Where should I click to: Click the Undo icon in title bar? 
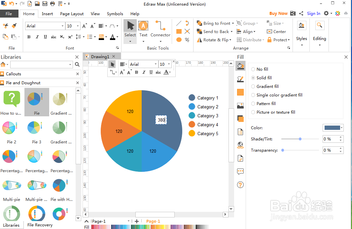point(12,4)
